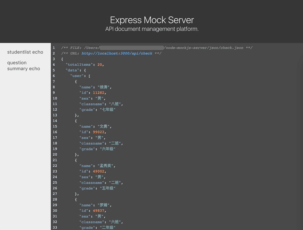The height and width of the screenshot is (230, 303).
Task: Click the Express Mock Server title
Action: point(152,20)
